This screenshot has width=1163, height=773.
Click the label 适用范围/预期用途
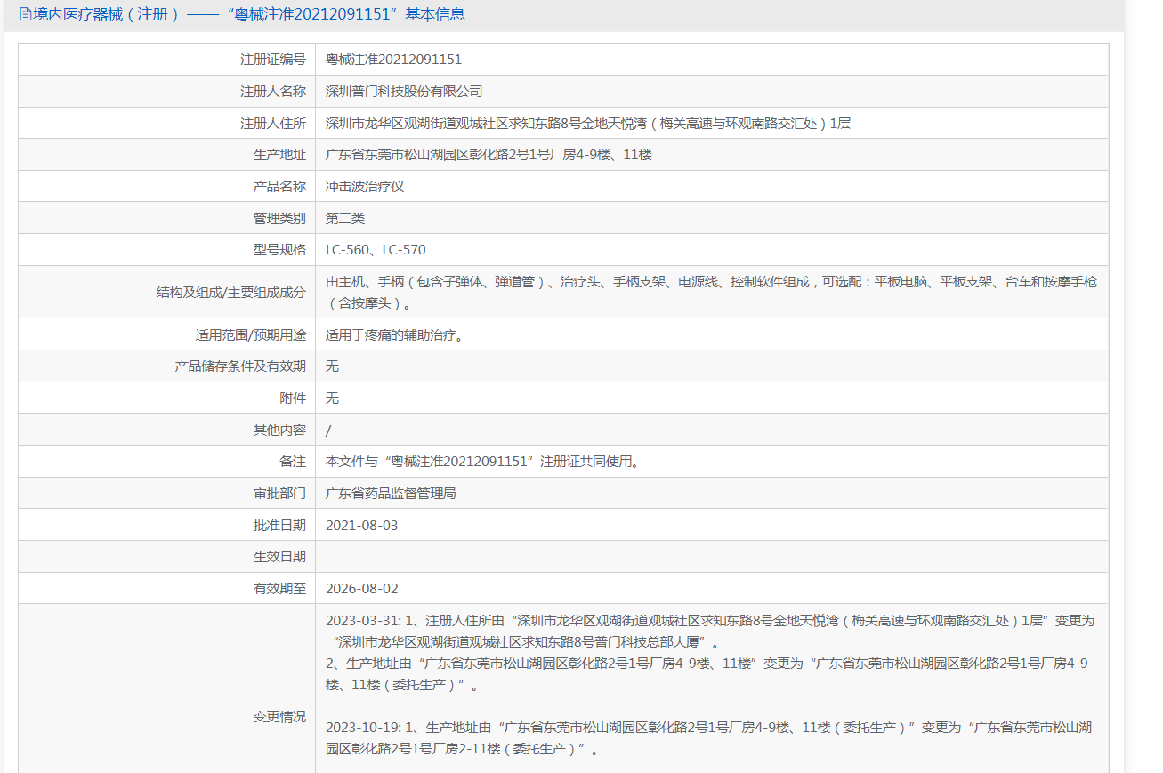pos(251,334)
